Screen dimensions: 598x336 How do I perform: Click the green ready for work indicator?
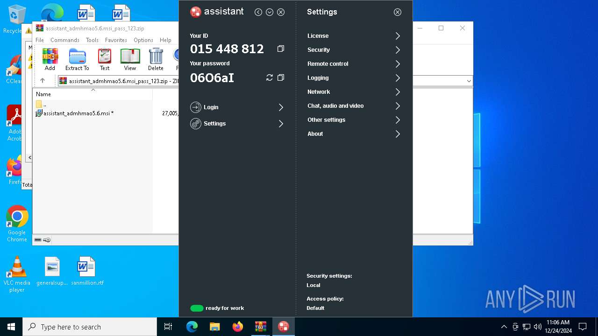point(197,308)
